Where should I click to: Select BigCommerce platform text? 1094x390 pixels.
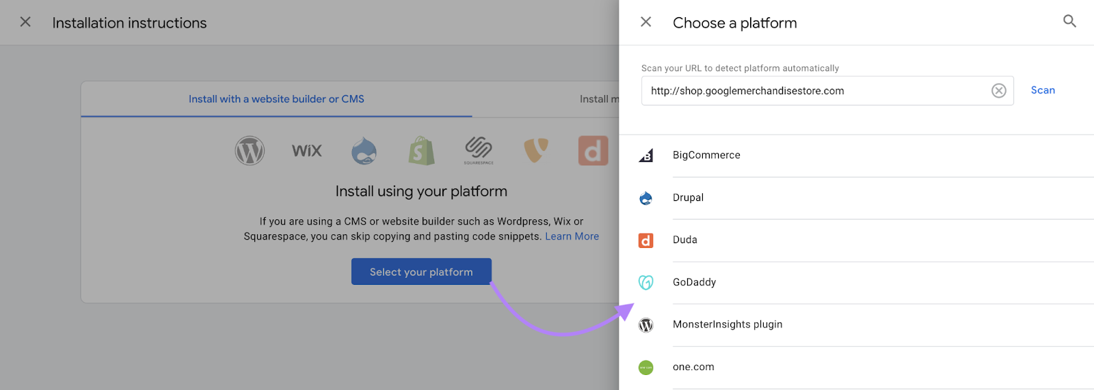[x=706, y=155]
